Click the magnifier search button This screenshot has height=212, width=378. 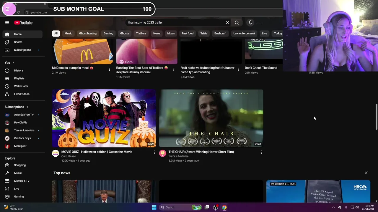point(237,23)
